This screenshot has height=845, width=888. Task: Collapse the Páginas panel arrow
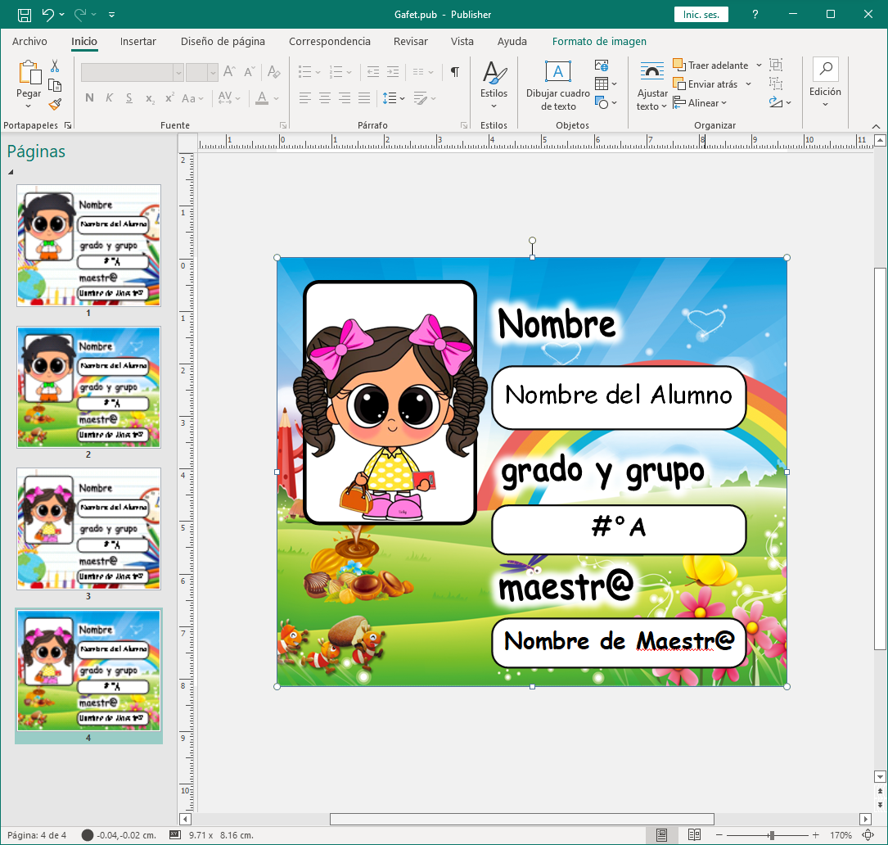(x=11, y=173)
